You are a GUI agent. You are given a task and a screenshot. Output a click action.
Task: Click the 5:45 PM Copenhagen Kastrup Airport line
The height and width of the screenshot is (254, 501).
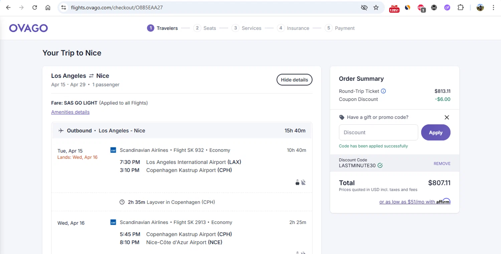point(176,234)
